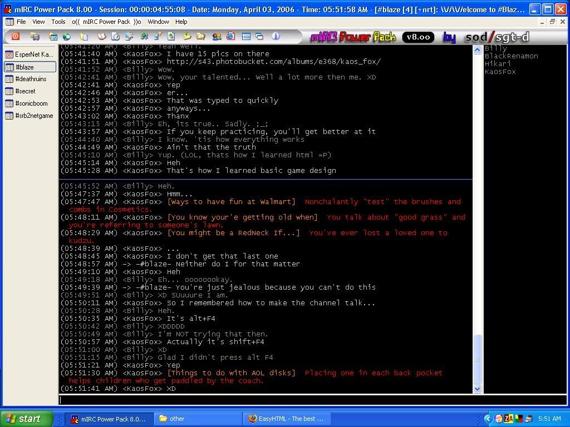
Task: Click the blue info toolbar icon
Action: [276, 36]
